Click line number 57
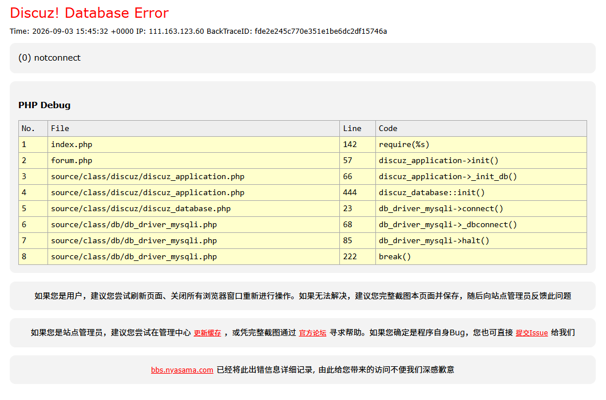The height and width of the screenshot is (400, 606). (358, 160)
